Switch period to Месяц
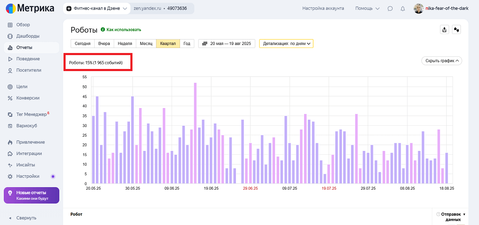This screenshot has height=225, width=479. (x=146, y=43)
